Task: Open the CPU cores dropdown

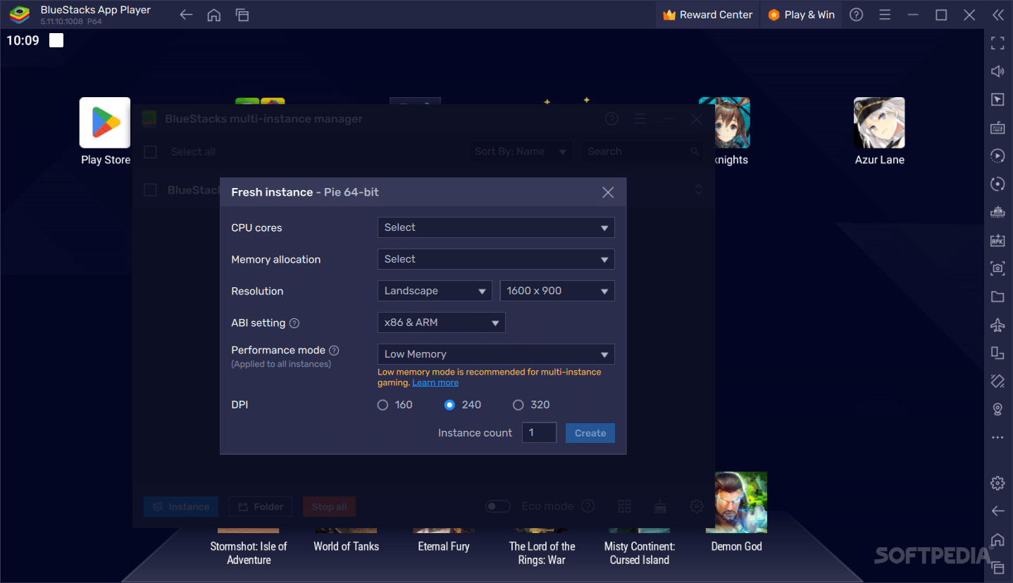Action: coord(496,227)
